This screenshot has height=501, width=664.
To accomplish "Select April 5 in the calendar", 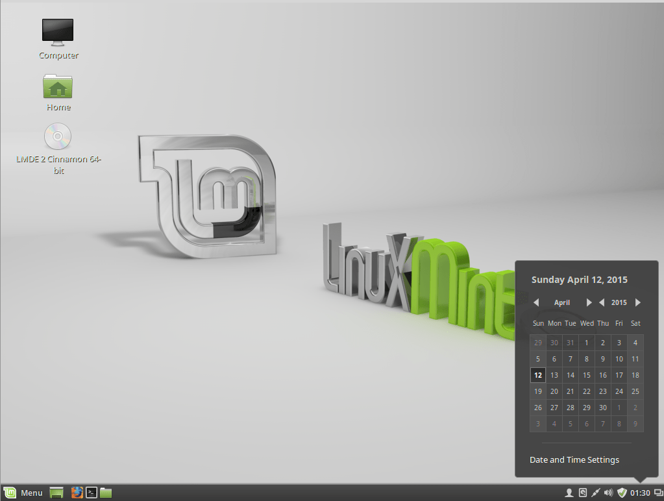I will (x=538, y=359).
